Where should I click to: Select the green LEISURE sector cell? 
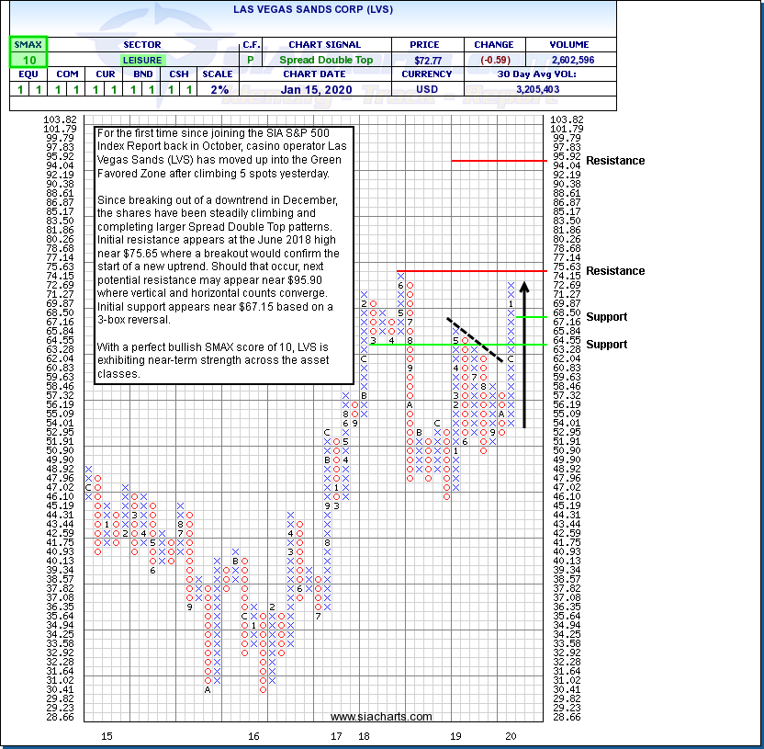coord(141,60)
